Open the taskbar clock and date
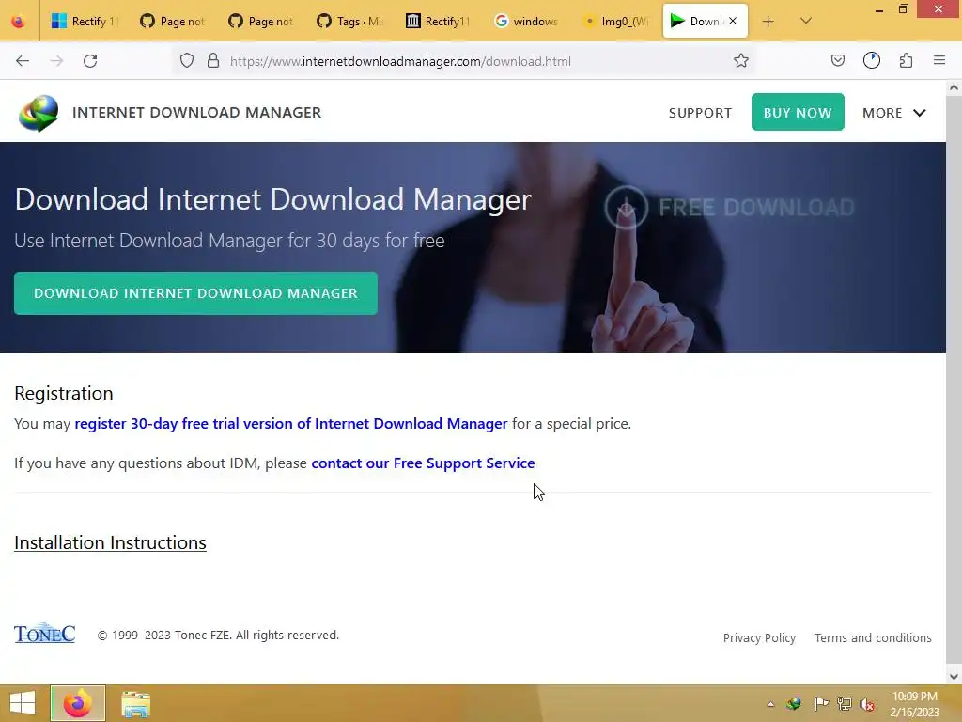 915,704
